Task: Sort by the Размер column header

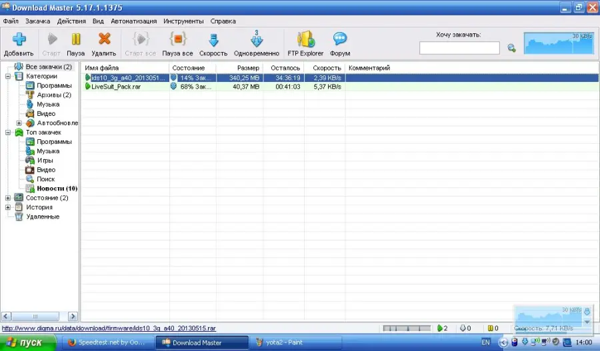Action: [239, 68]
